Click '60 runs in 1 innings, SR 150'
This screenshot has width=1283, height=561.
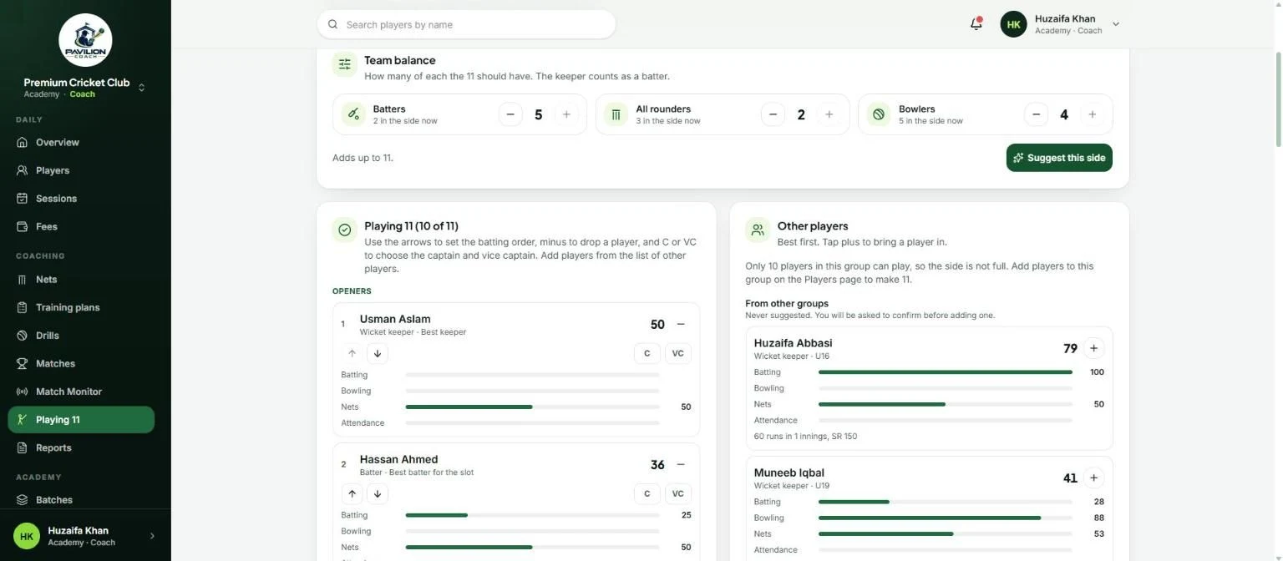(805, 437)
